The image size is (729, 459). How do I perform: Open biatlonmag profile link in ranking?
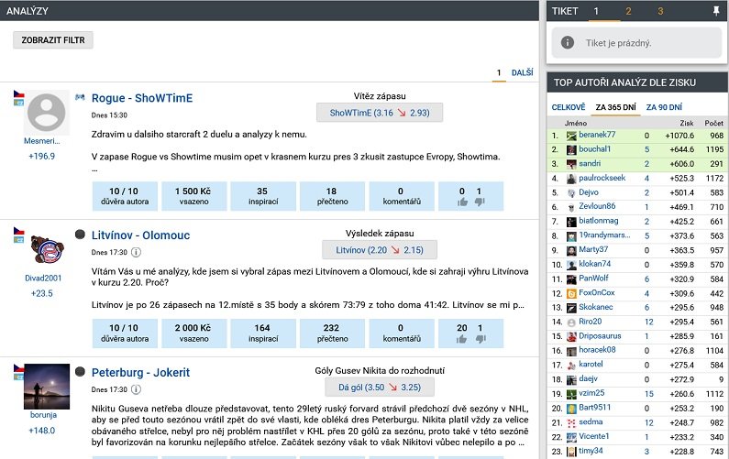click(599, 221)
